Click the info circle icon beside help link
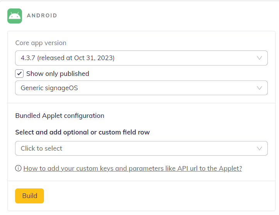279x215 pixels. click(x=18, y=168)
